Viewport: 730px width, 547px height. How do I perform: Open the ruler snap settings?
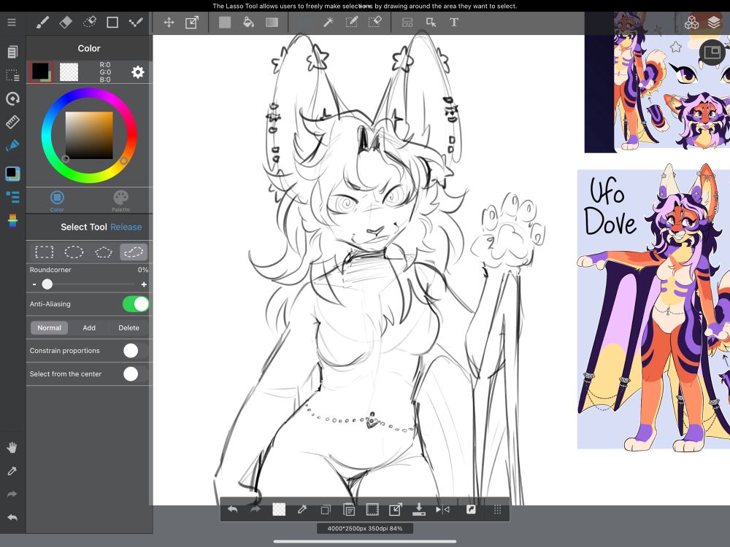click(12, 122)
